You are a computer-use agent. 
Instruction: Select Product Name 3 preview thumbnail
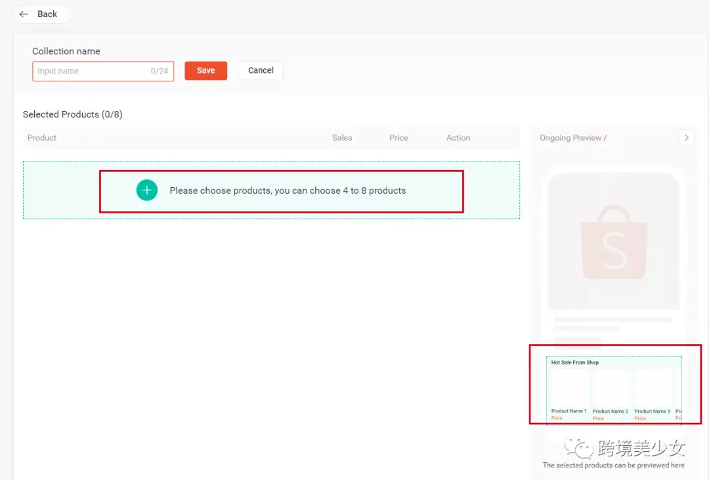(652, 388)
